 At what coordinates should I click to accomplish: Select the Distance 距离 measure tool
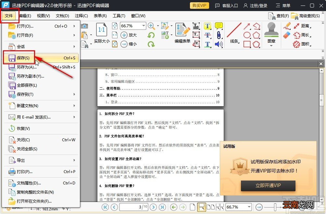click(302, 26)
